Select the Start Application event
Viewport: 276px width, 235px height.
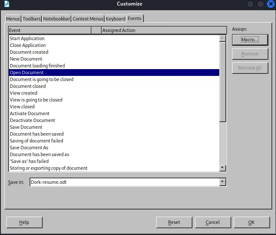click(27, 38)
